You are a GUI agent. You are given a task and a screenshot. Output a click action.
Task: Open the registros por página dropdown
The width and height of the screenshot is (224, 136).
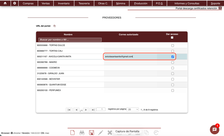[132, 110]
